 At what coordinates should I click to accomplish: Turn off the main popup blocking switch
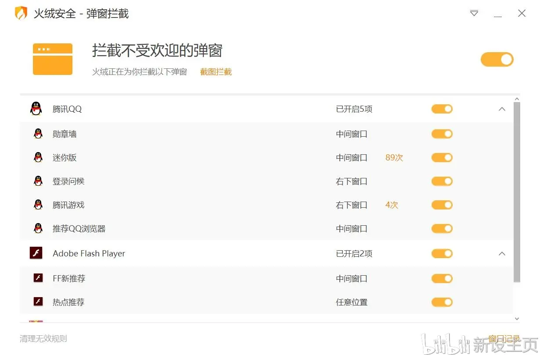click(497, 60)
